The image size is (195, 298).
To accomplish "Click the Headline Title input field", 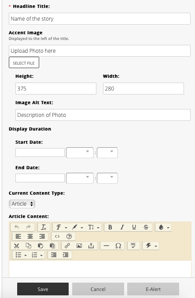I will coord(99,18).
